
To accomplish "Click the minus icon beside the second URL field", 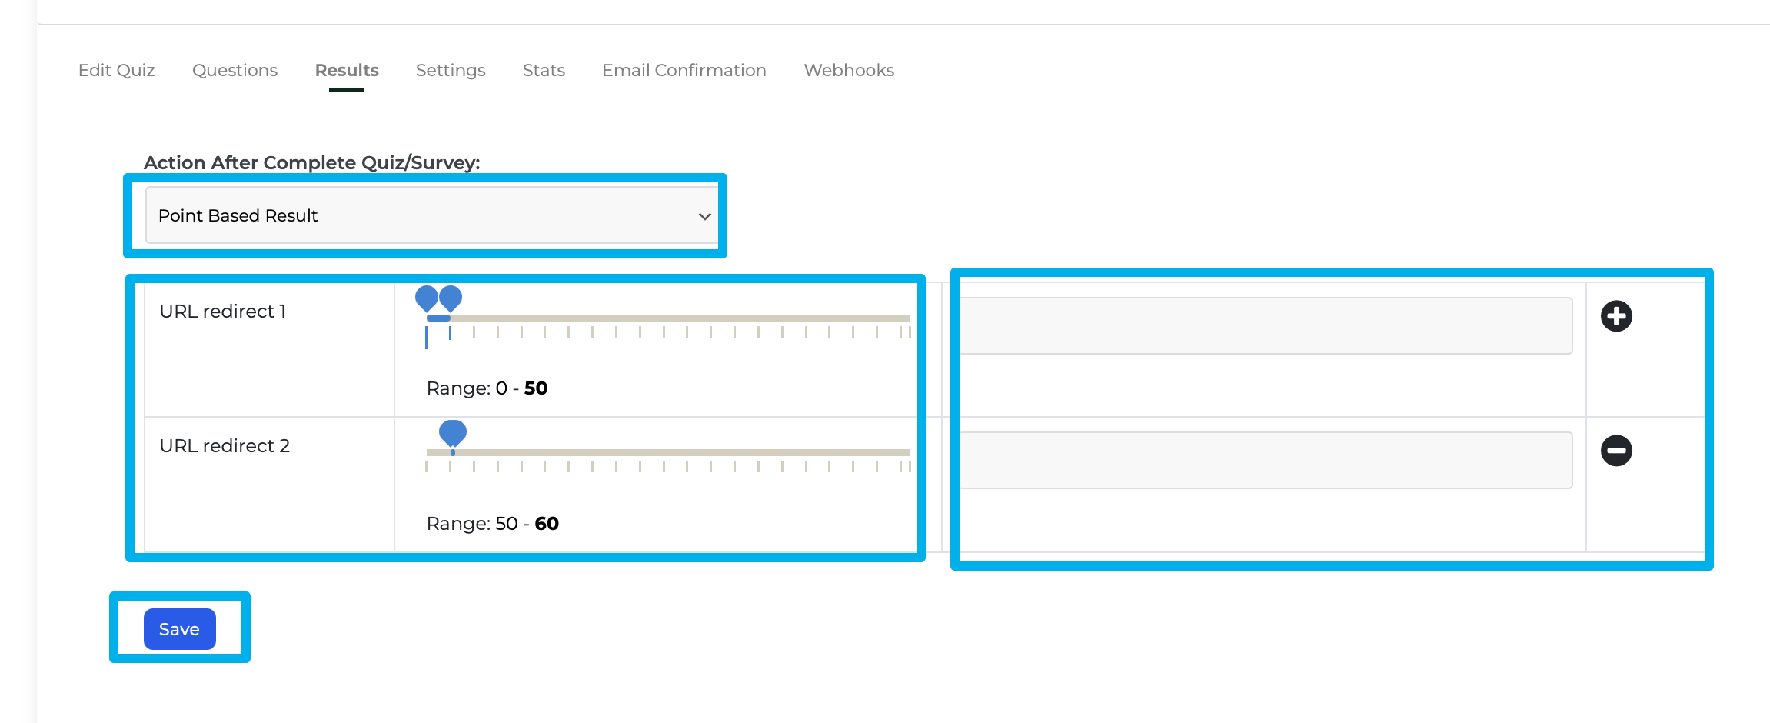I will [1617, 451].
